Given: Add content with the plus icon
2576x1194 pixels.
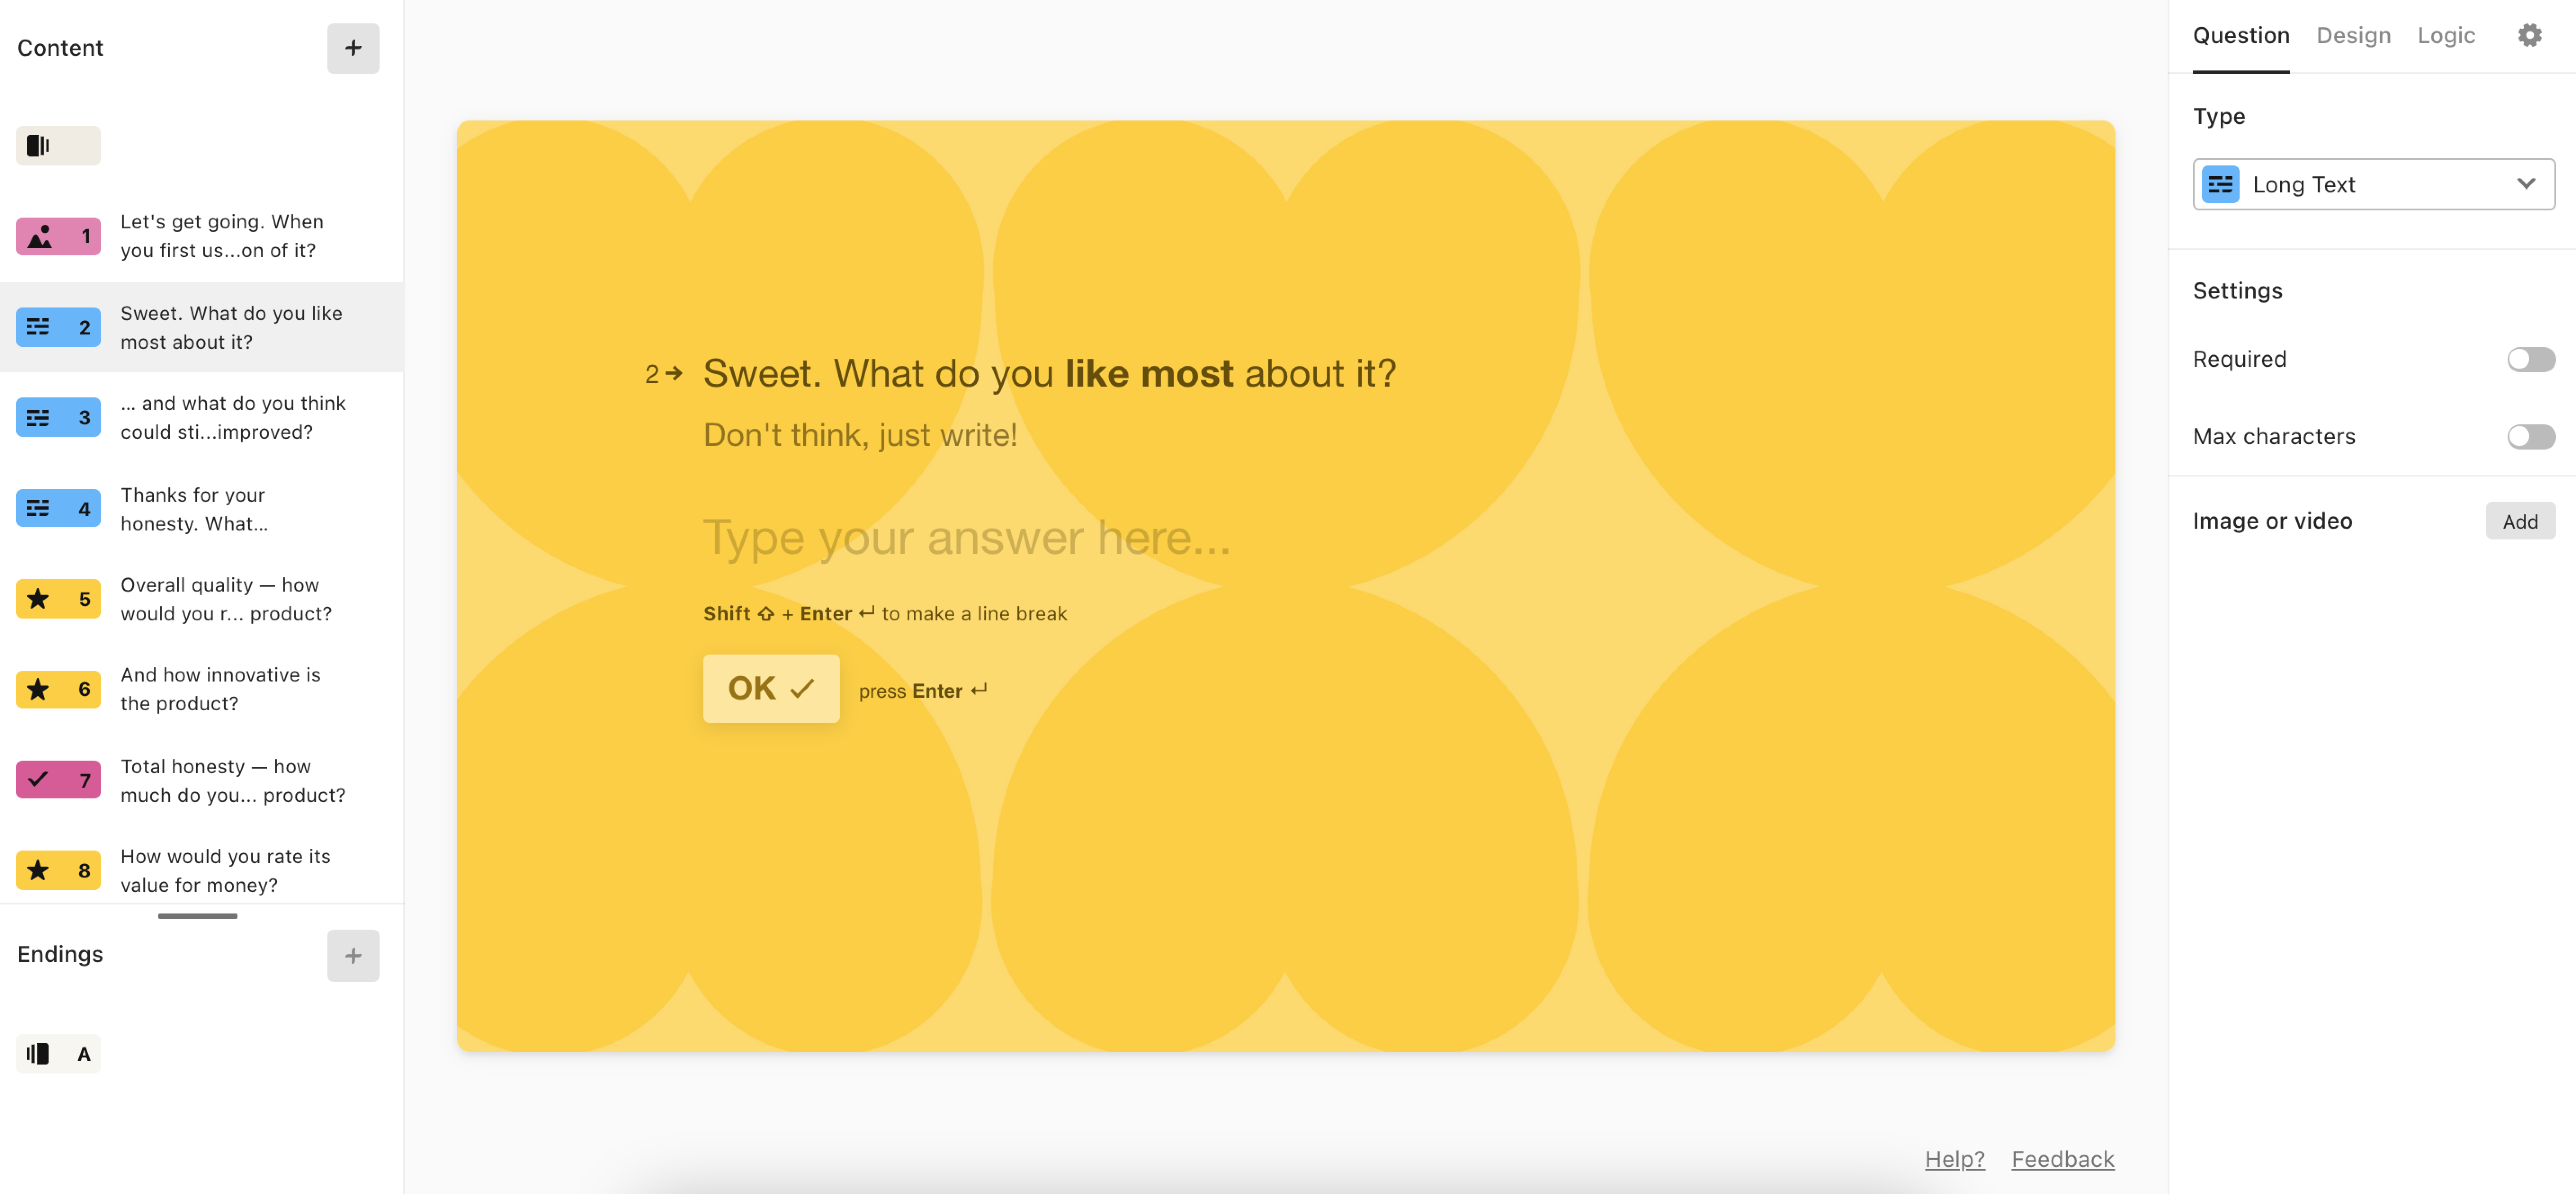Looking at the screenshot, I should [x=353, y=48].
